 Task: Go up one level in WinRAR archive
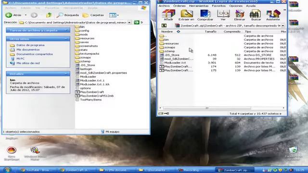164,25
